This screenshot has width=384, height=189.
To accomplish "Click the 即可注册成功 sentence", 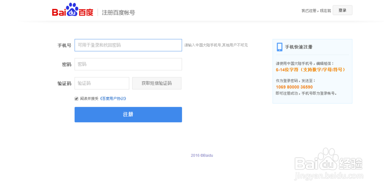I will tap(306, 93).
